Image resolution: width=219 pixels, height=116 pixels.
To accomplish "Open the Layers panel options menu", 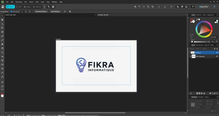I will click(x=218, y=45).
